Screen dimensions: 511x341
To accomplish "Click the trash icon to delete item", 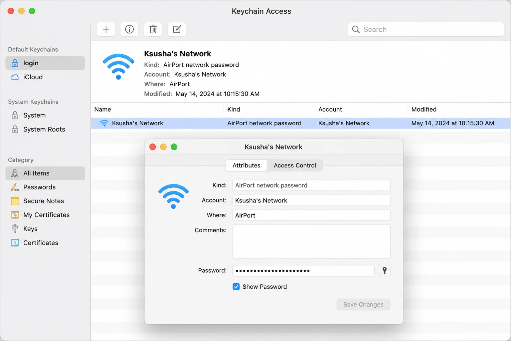I will 153,29.
